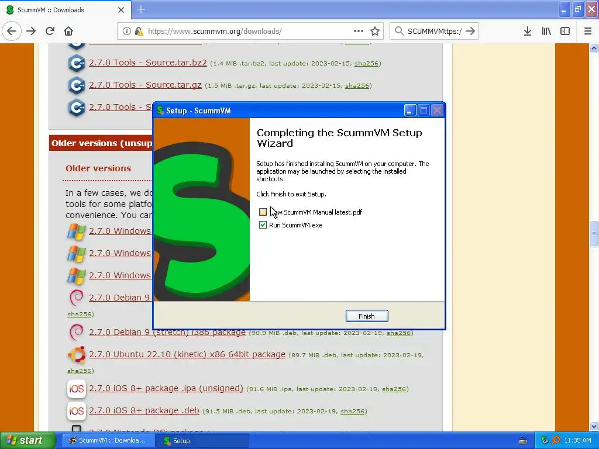Click sha256 link for Source.tar.gz
This screenshot has width=599, height=449.
pos(357,85)
